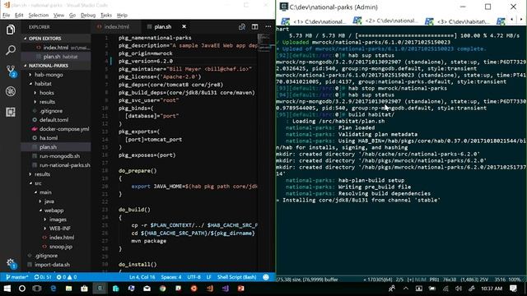Open Chrome from the taskbar
The height and width of the screenshot is (296, 527).
163,289
